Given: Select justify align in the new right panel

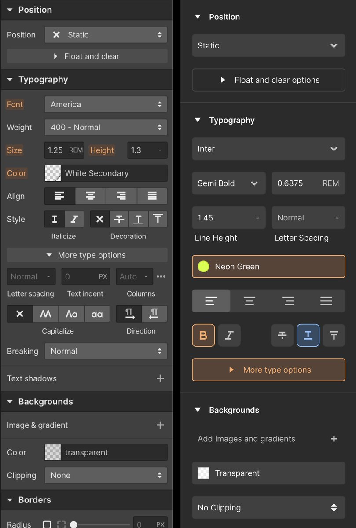Looking at the screenshot, I should 326,301.
